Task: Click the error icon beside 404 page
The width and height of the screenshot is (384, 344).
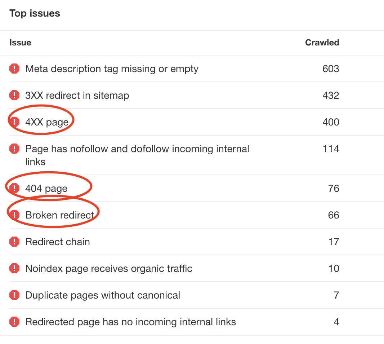Action: tap(14, 188)
